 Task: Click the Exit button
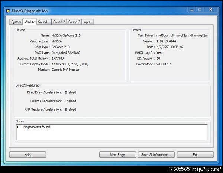[195, 155]
